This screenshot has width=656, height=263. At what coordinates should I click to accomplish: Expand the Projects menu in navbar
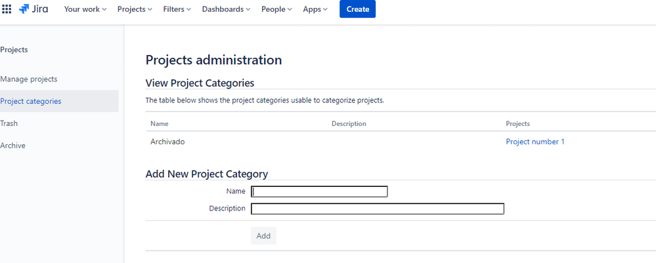135,9
